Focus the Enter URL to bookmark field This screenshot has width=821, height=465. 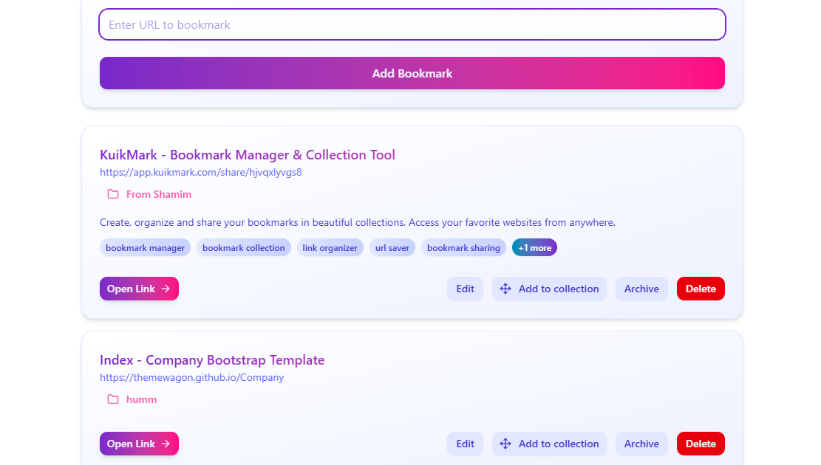412,24
